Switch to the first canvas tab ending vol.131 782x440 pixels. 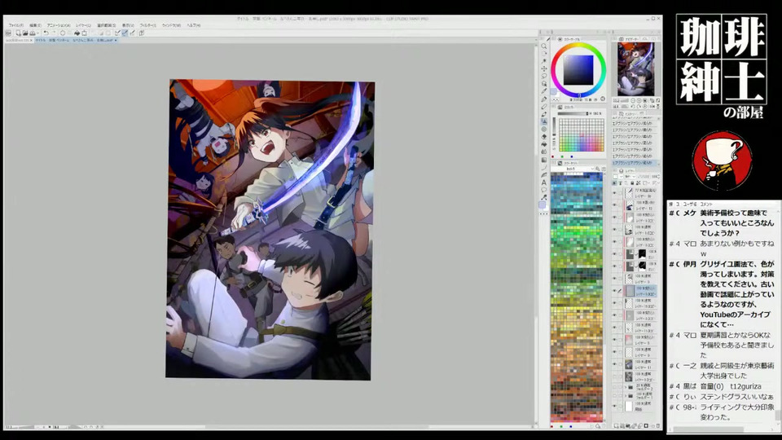point(19,41)
